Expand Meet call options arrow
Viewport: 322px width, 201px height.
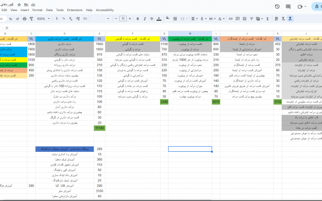(x=305, y=7)
